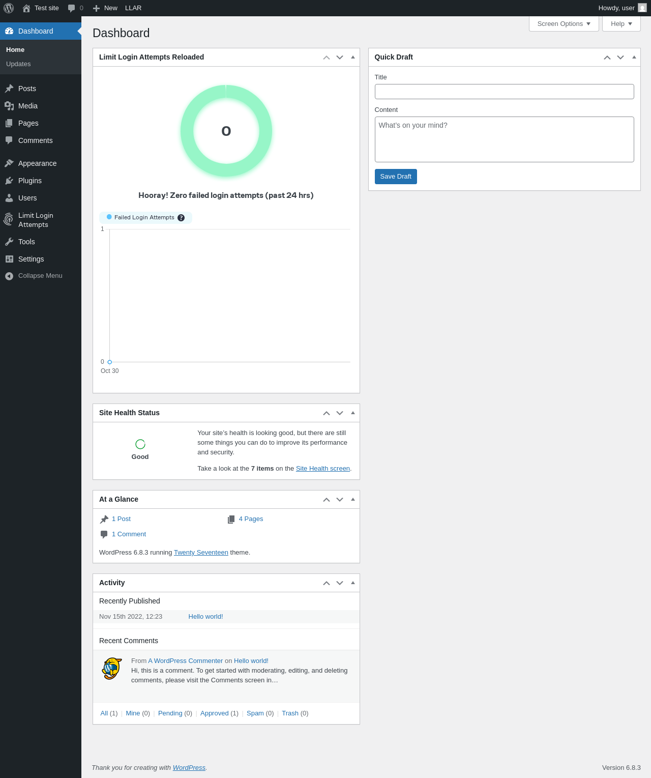Focus the Quick Draft Title field
The image size is (651, 778).
pyautogui.click(x=505, y=92)
